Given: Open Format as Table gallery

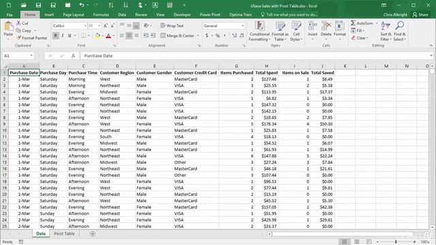Looking at the screenshot, I should click(x=280, y=31).
